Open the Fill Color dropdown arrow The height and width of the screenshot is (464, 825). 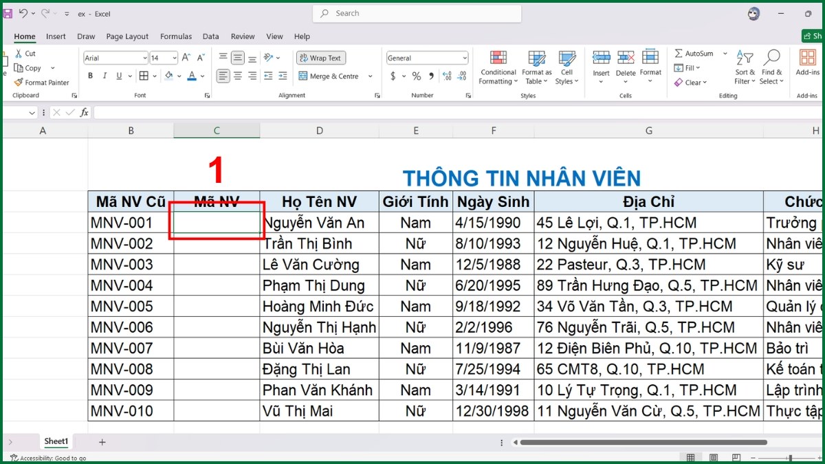[179, 76]
